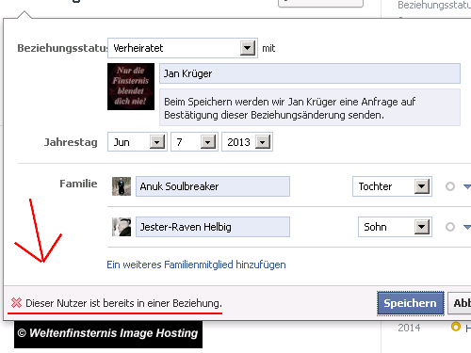The image size is (471, 353).
Task: Click the Anuk Soulbreaker name field
Action: tap(213, 186)
